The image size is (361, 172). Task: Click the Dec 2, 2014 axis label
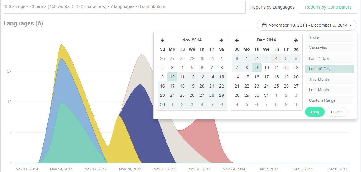pyautogui.click(x=268, y=169)
